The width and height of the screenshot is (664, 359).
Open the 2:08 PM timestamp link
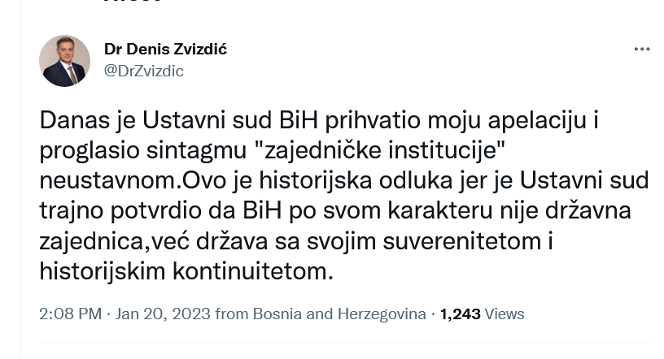[71, 314]
